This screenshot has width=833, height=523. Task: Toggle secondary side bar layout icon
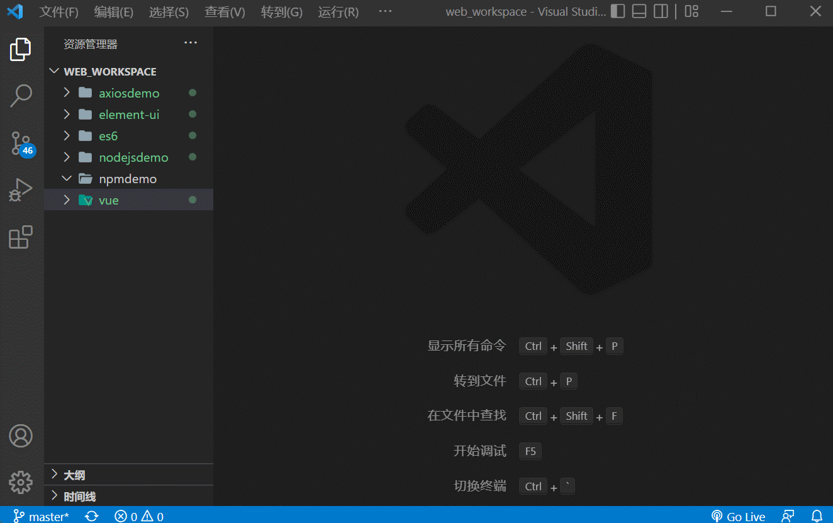click(x=661, y=11)
